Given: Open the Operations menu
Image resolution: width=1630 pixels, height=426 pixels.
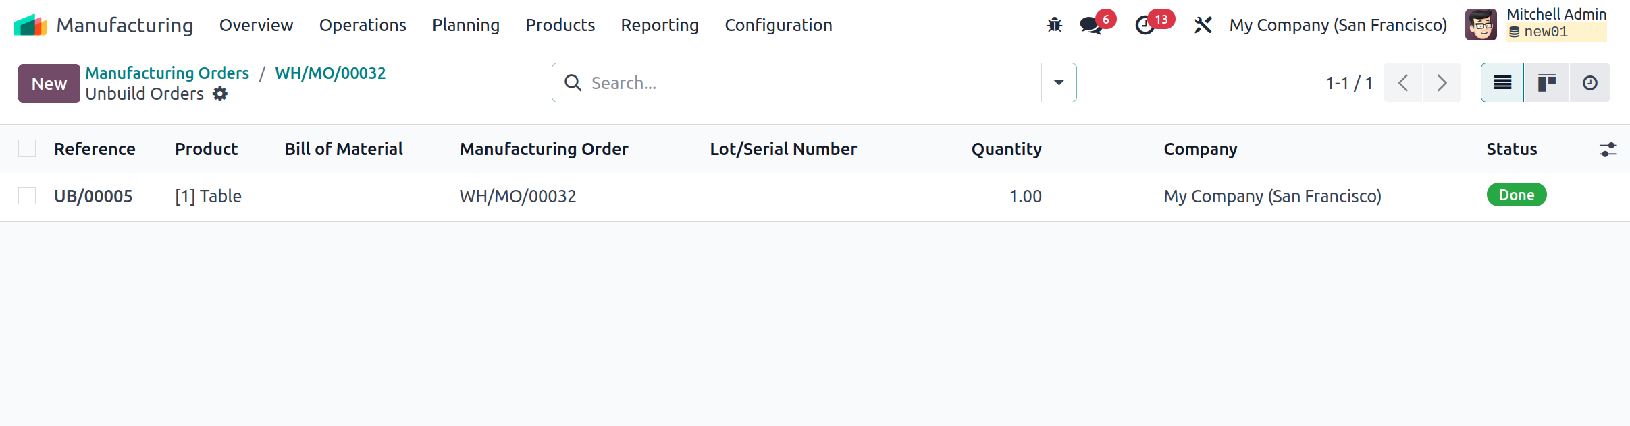Looking at the screenshot, I should tap(363, 26).
